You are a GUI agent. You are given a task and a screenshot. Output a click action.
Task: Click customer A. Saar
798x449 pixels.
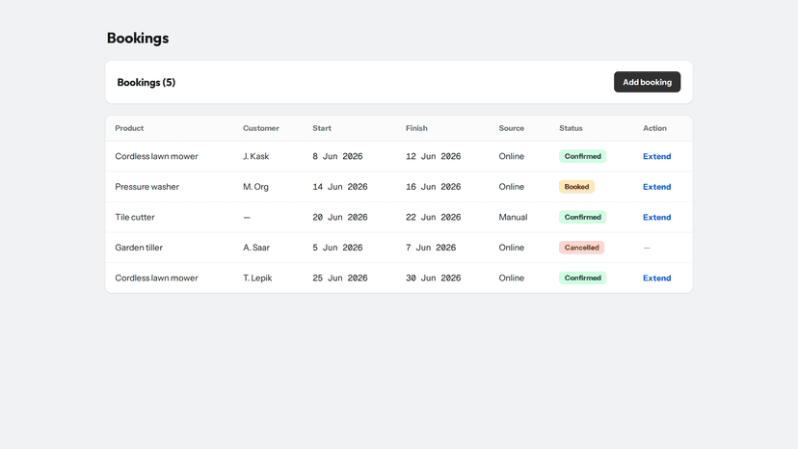[x=256, y=248]
